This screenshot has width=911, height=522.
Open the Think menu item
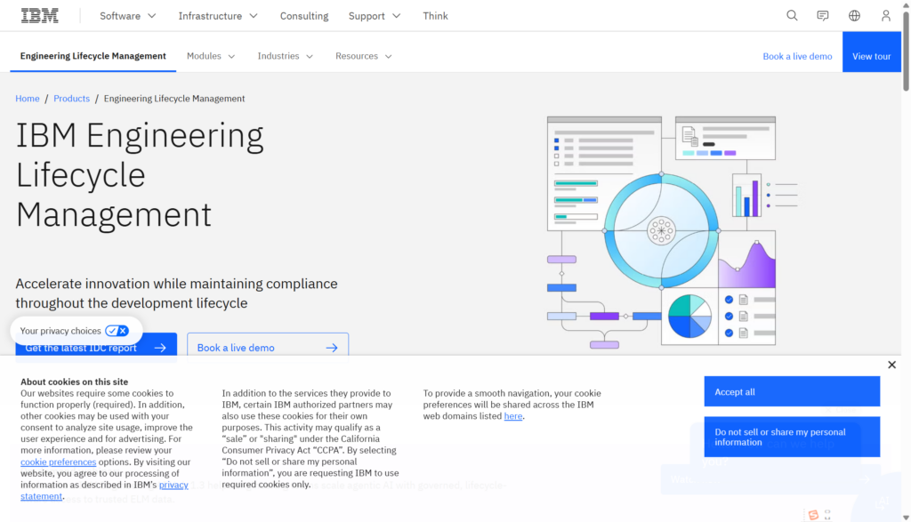point(435,16)
